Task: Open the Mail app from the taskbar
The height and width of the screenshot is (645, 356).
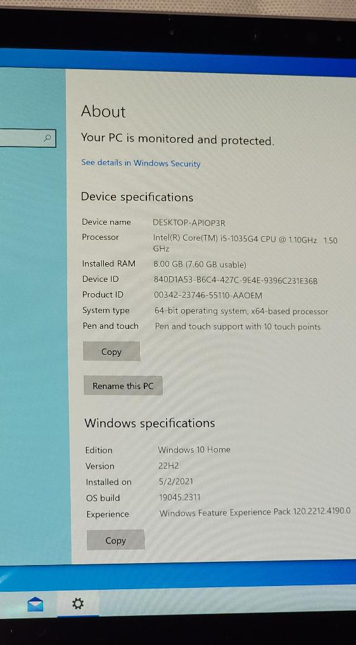Action: [x=35, y=604]
